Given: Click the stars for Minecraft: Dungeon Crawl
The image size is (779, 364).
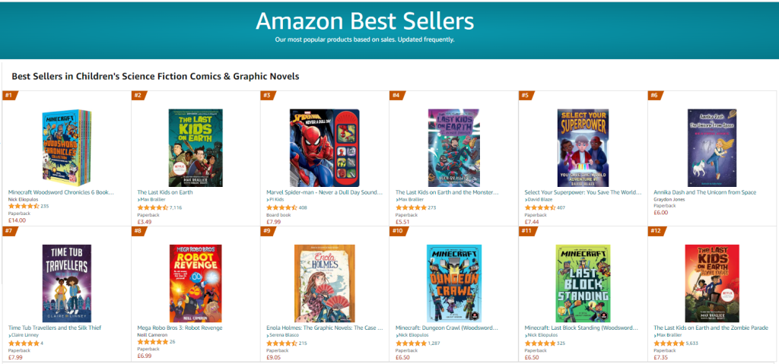Looking at the screenshot, I should tap(411, 343).
